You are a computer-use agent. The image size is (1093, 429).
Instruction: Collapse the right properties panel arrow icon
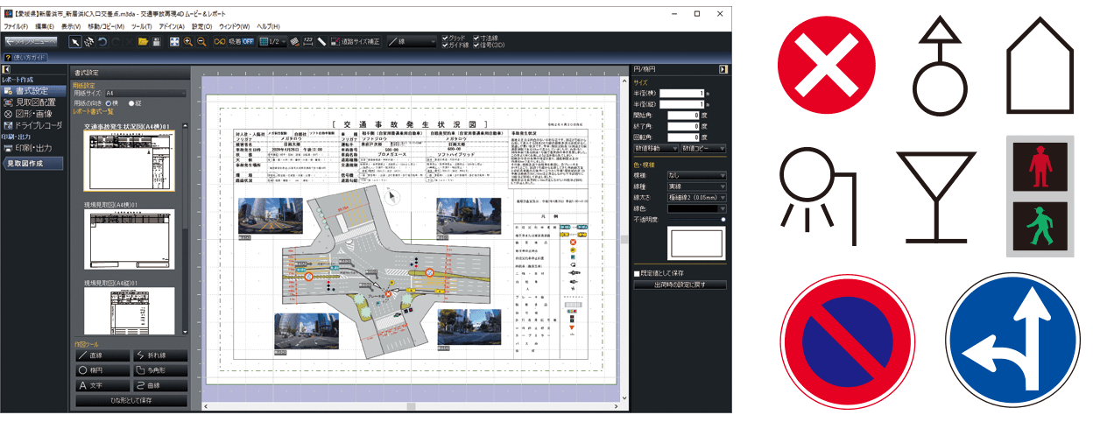[723, 69]
